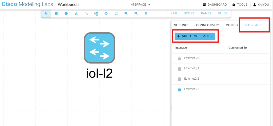Click the Workbench title text
The width and height of the screenshot is (273, 126).
pos(68,5)
